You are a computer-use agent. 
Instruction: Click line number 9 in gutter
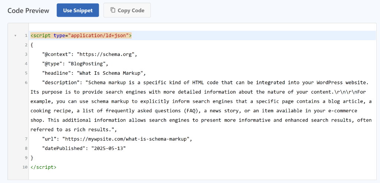(x=26, y=158)
